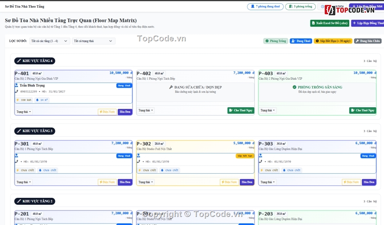Click the tenant person icon beside Trần Đình Trọng

pos(17,85)
